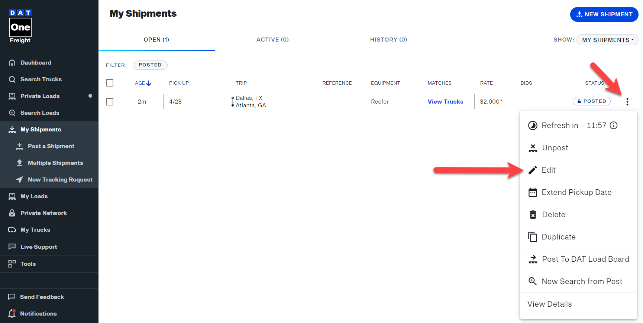The image size is (643, 323).
Task: Click the NEW SHIPMENT button
Action: pos(604,14)
